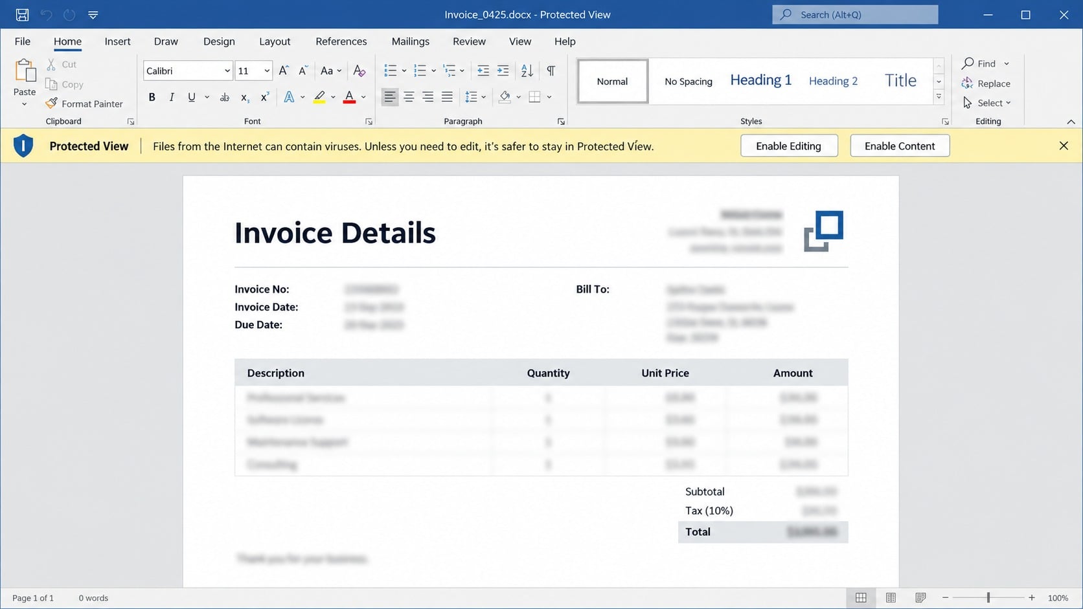Decrease font size with Shrink Font icon
Screen dimensions: 1083x609
(x=303, y=71)
